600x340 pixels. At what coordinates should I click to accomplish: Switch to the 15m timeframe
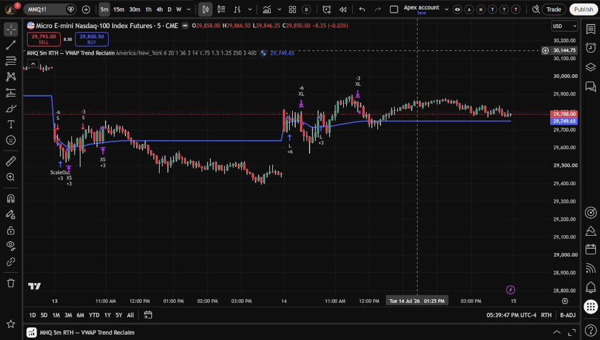click(x=119, y=10)
